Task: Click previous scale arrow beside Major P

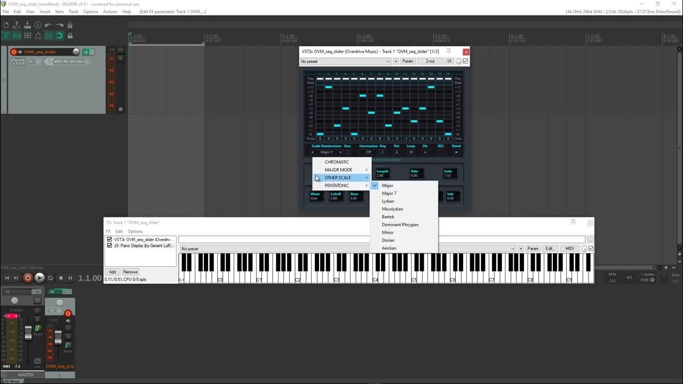Action: pos(313,152)
